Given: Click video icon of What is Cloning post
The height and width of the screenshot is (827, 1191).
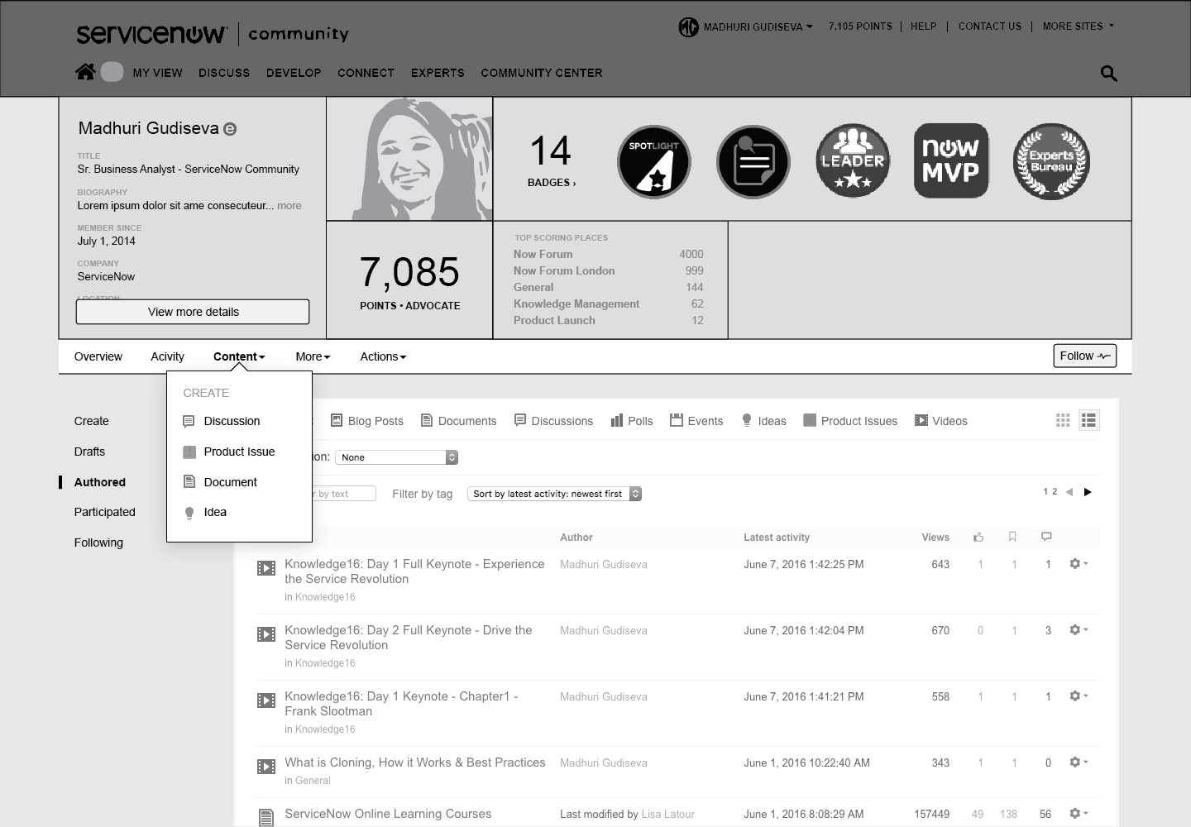Looking at the screenshot, I should coord(266,767).
